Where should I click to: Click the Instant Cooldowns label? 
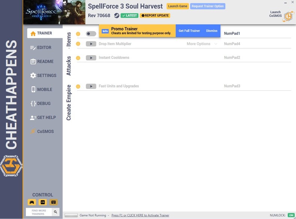coord(114,57)
